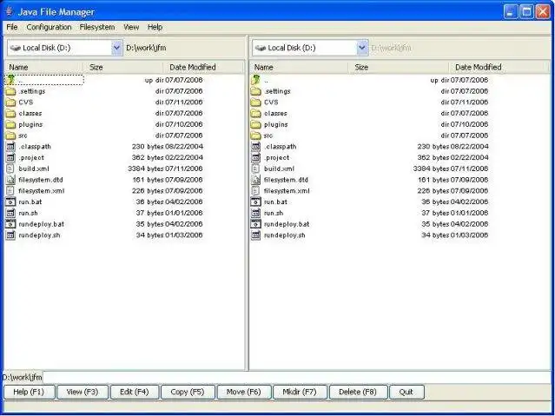Click the right pane drive combo box
The width and height of the screenshot is (555, 416).
310,48
